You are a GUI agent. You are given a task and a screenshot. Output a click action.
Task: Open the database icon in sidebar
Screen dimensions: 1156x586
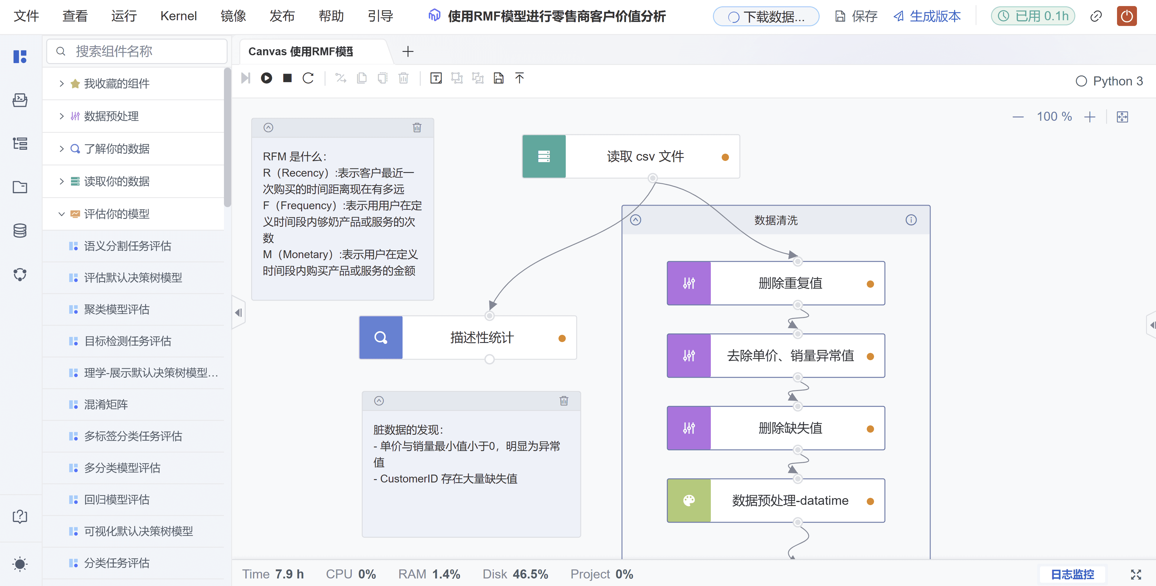point(20,230)
